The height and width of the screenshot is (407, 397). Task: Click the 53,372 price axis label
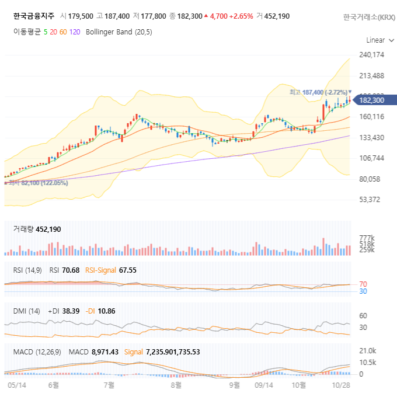pos(370,200)
